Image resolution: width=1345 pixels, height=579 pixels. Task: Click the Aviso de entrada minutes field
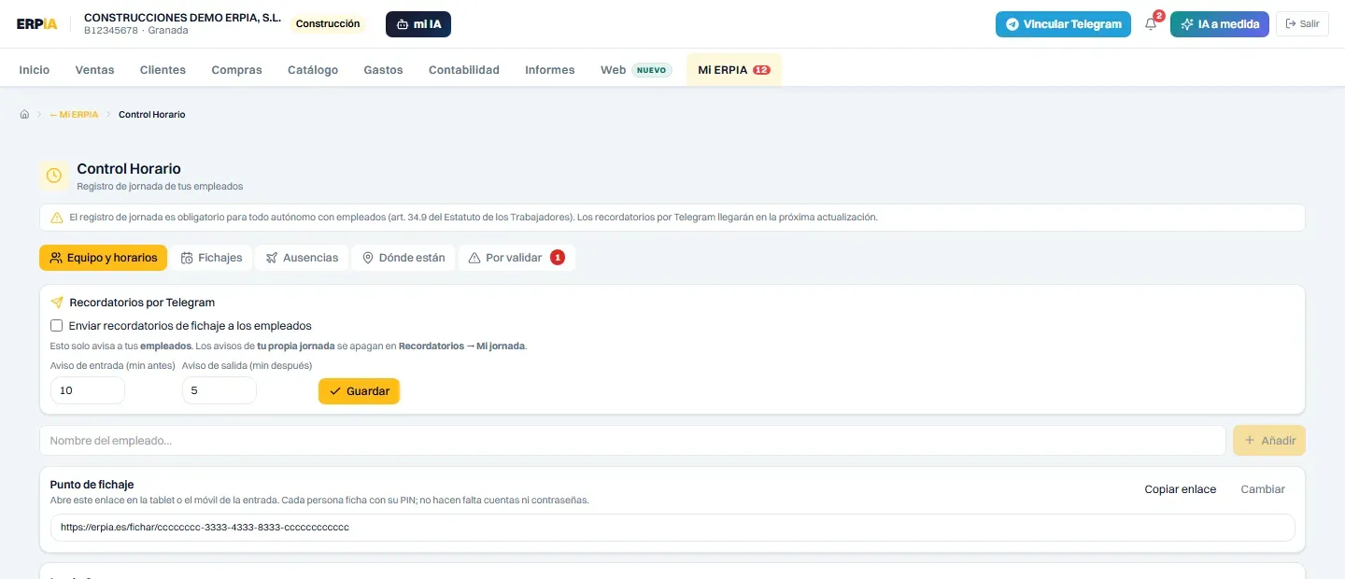[x=88, y=390]
